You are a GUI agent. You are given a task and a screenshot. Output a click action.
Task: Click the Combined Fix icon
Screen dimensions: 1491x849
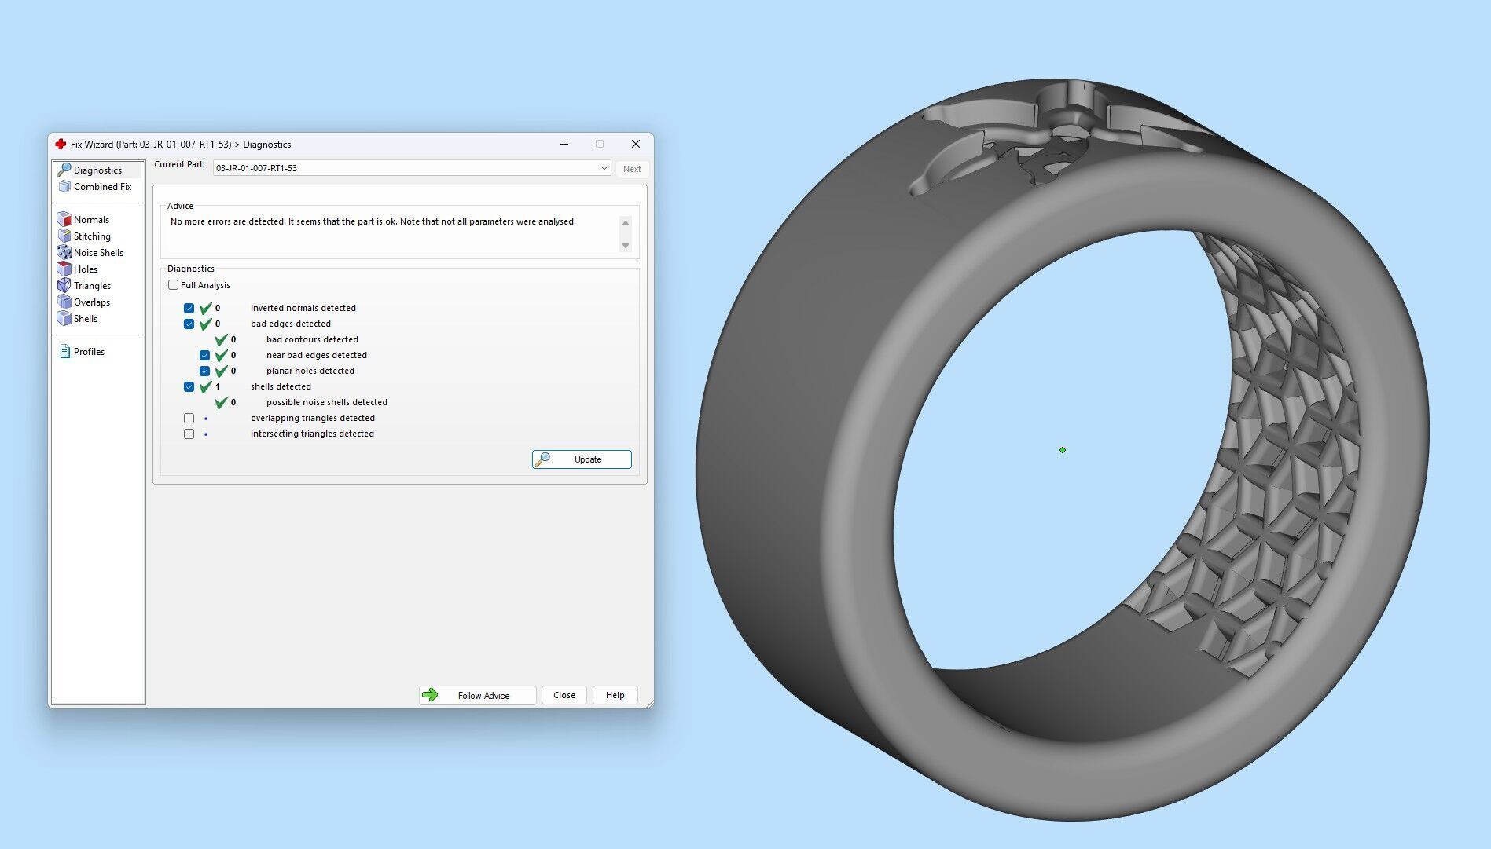click(64, 187)
